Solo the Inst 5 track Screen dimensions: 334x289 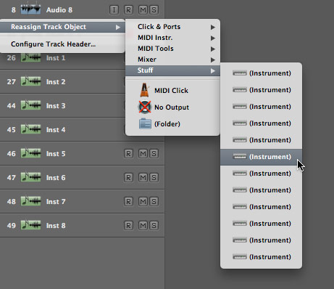click(x=154, y=154)
